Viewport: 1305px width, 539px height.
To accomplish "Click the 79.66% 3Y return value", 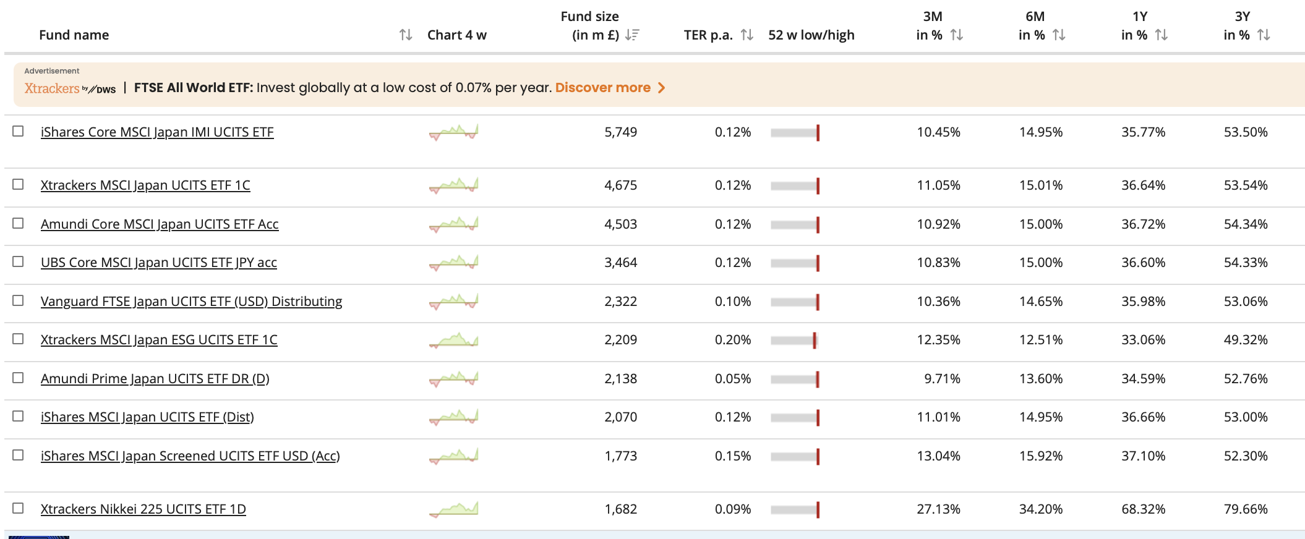I will click(1246, 509).
